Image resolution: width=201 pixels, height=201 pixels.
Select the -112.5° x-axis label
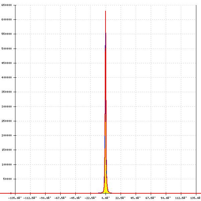[30, 198]
